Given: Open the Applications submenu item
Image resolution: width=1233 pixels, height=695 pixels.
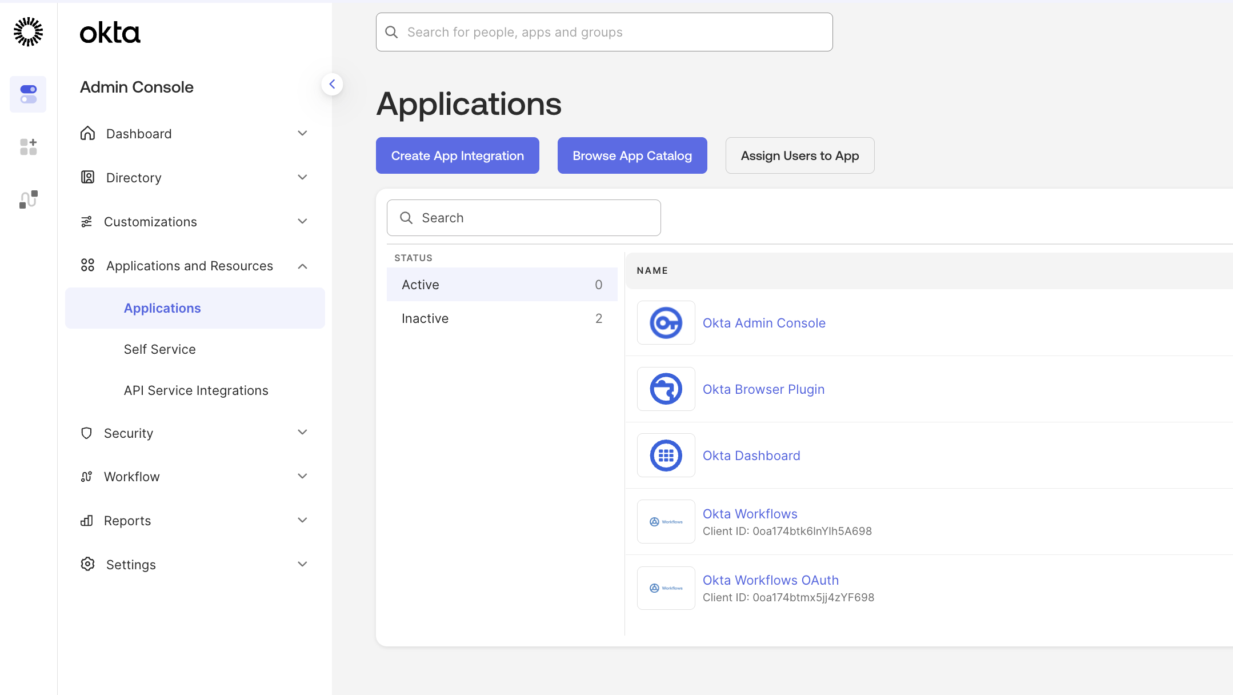Looking at the screenshot, I should click(195, 308).
